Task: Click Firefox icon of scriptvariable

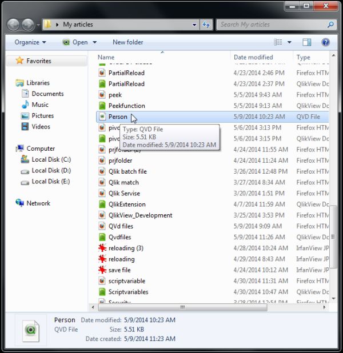Action: pyautogui.click(x=102, y=281)
